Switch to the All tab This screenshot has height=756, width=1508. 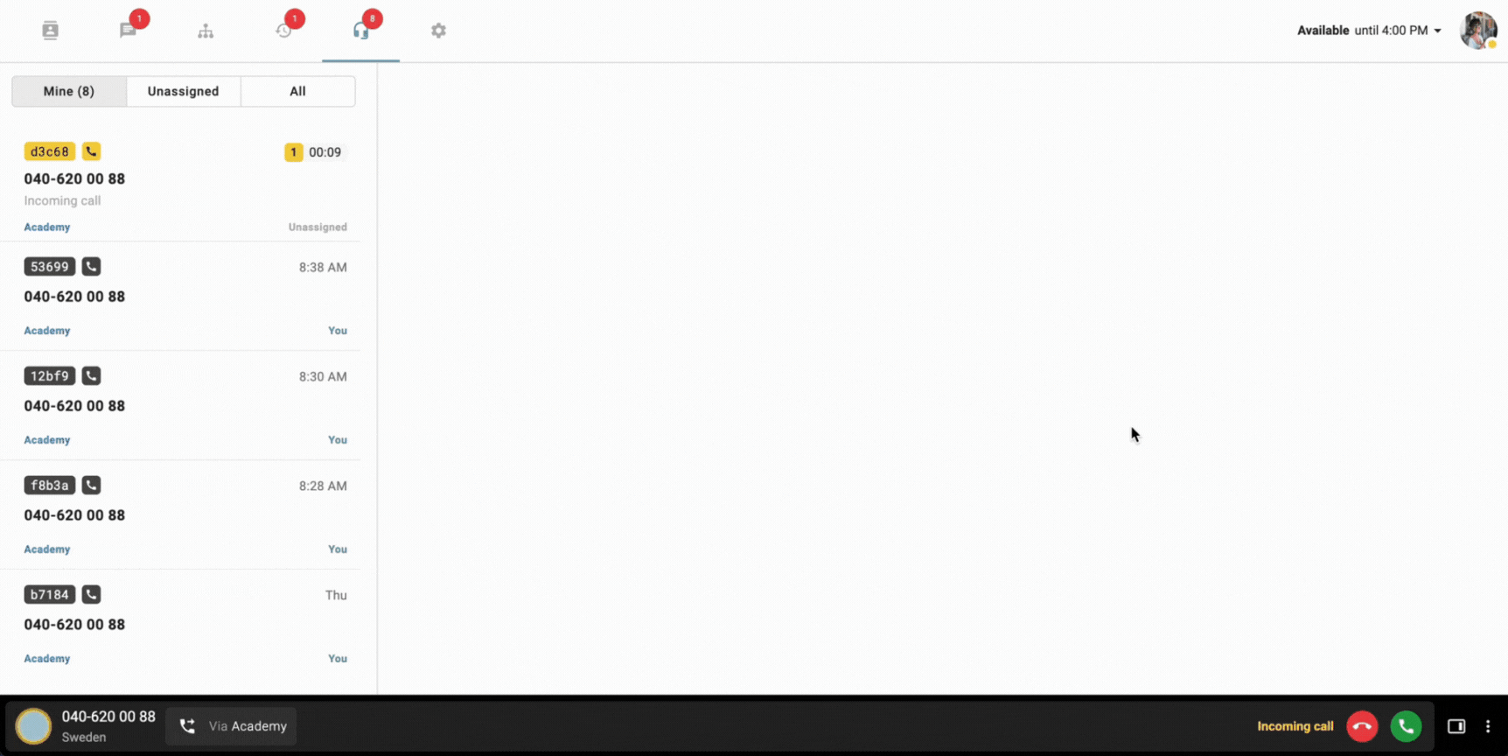tap(298, 91)
